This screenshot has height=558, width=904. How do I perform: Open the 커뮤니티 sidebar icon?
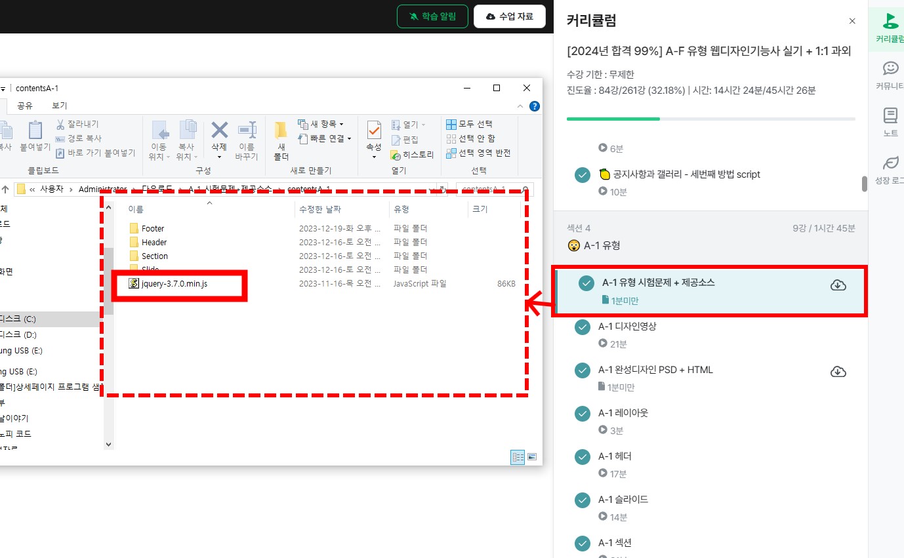(890, 68)
